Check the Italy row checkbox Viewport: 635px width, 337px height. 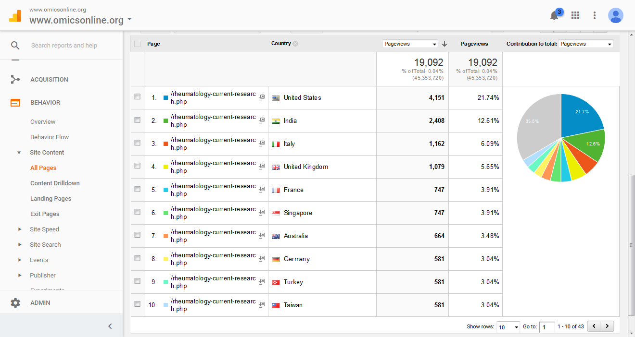tap(138, 143)
